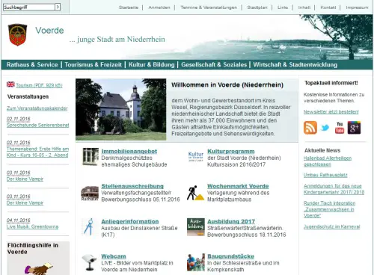Click the British flag Tourism icon
Viewport: 374px width, 275px height.
click(x=10, y=84)
